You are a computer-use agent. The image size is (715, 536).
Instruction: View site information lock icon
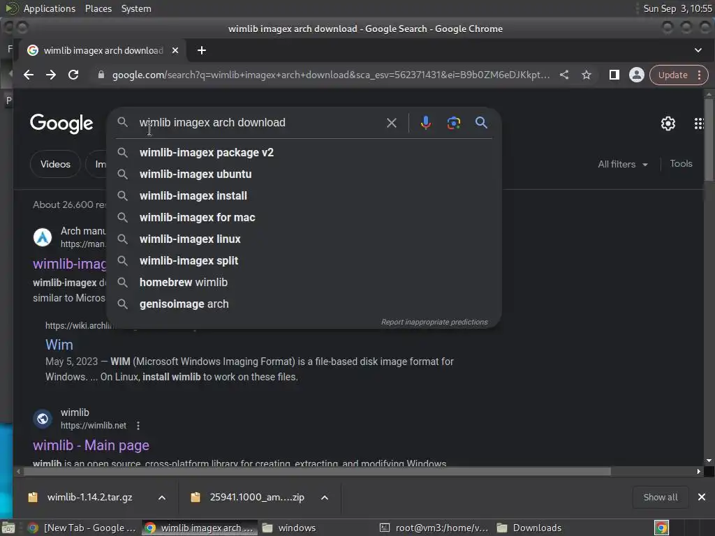tap(101, 75)
